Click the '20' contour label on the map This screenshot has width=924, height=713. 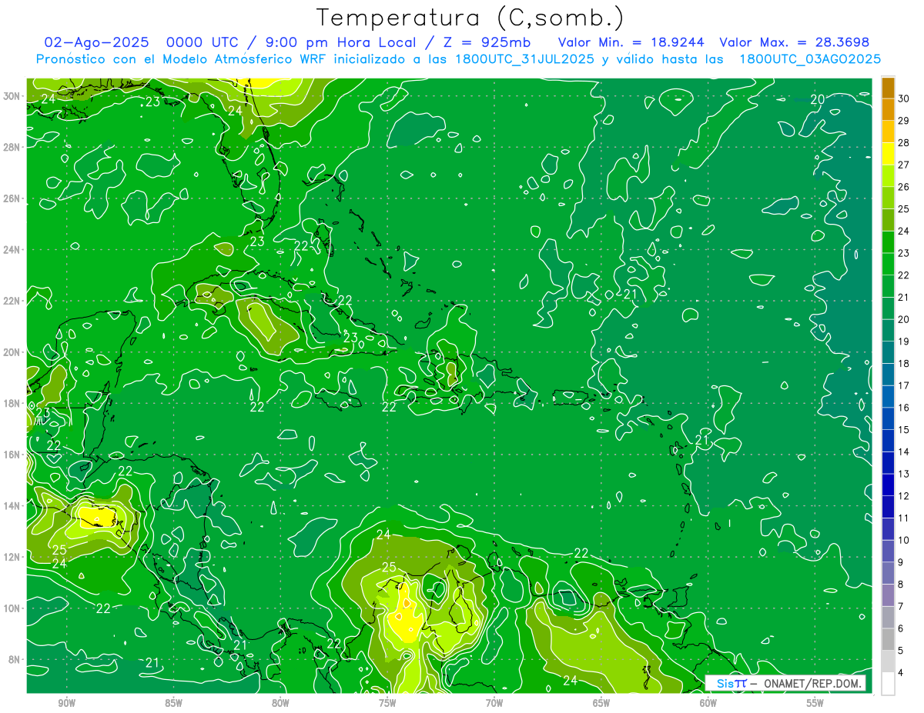point(818,98)
